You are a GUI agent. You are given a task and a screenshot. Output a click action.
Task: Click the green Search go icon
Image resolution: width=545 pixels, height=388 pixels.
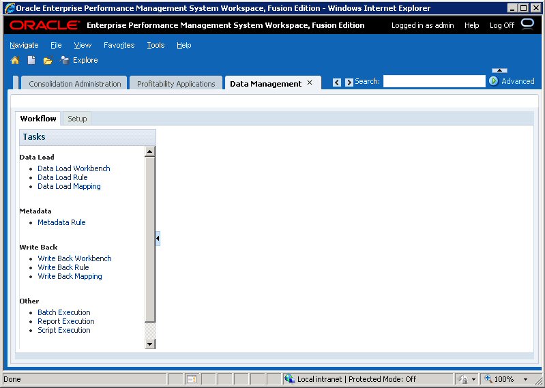pyautogui.click(x=494, y=81)
